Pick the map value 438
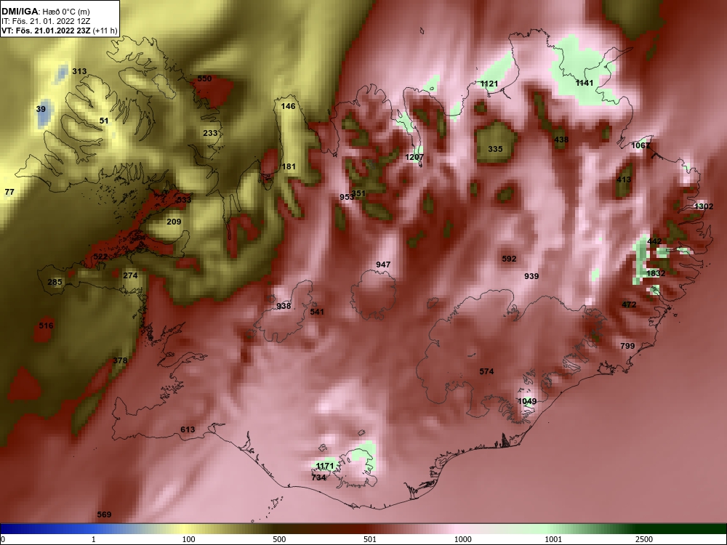Image resolution: width=727 pixels, height=545 pixels. [561, 140]
